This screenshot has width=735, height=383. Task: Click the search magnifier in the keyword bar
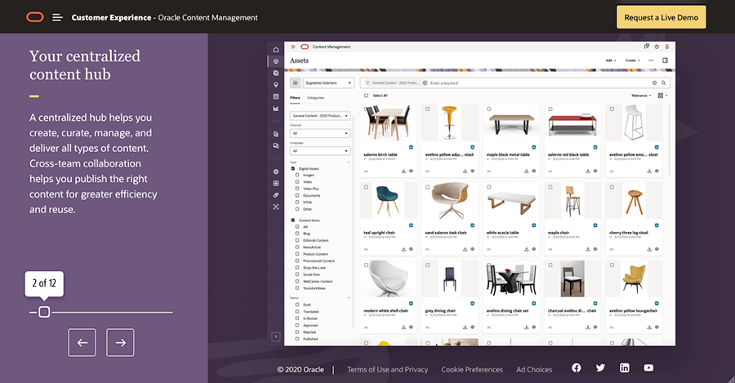663,83
